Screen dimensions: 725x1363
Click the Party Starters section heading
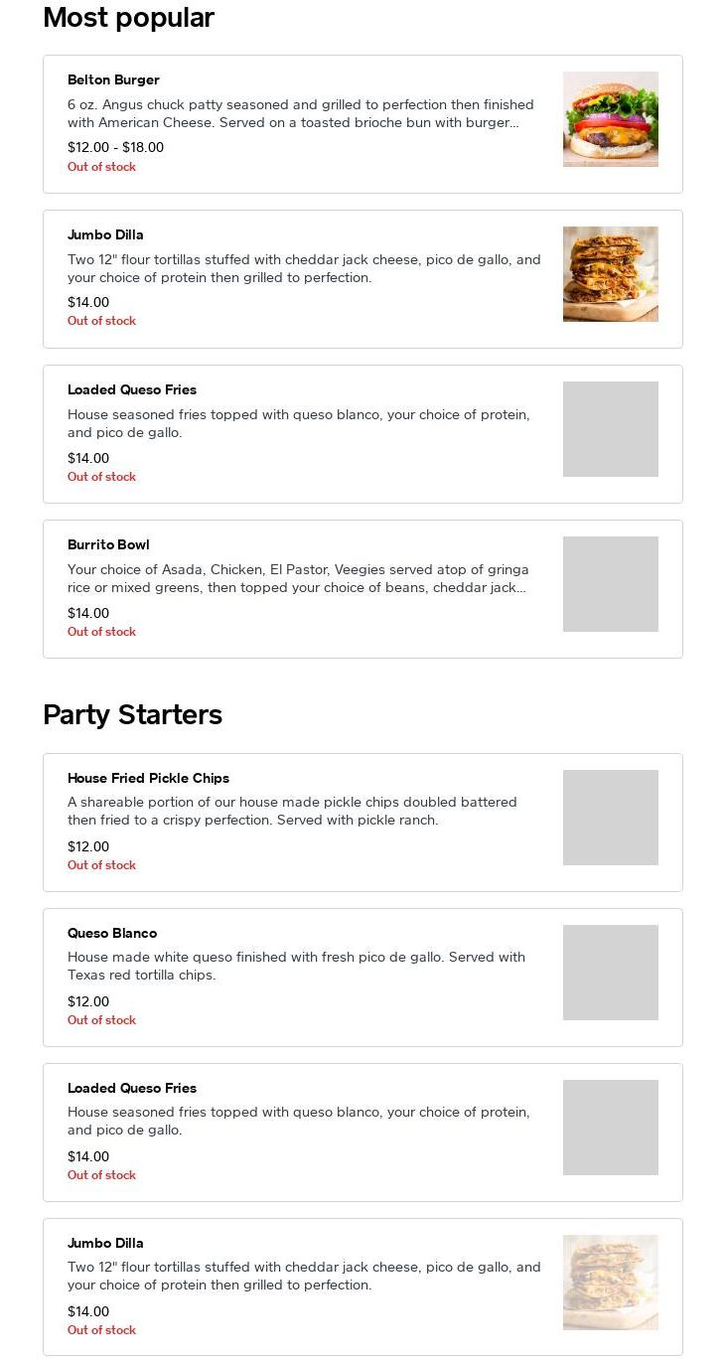(133, 715)
